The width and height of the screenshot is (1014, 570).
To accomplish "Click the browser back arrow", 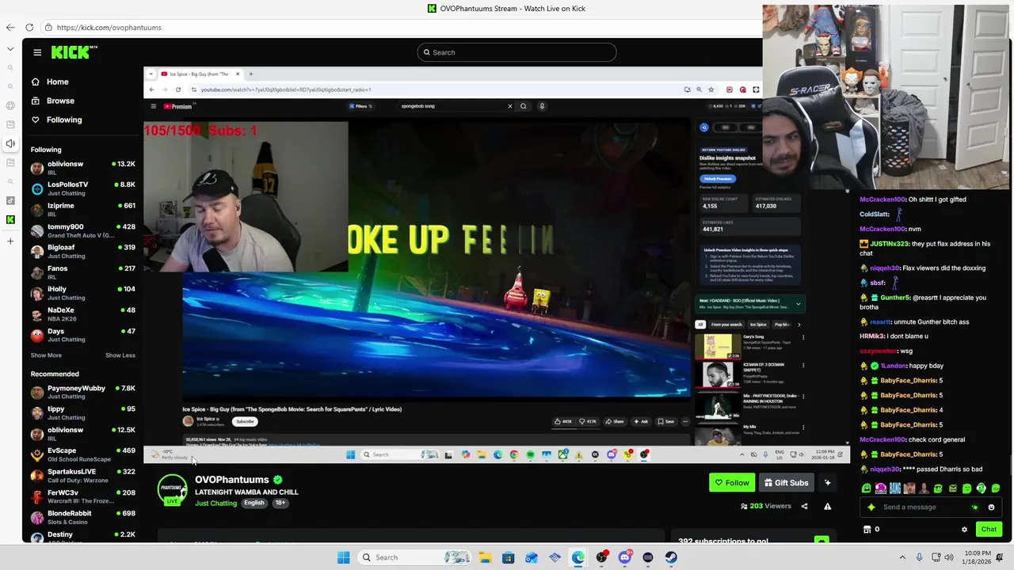I will (x=10, y=27).
